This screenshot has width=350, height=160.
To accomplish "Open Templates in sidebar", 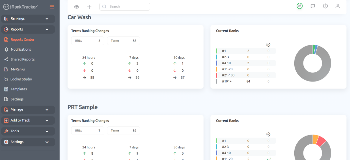I will tap(19, 89).
